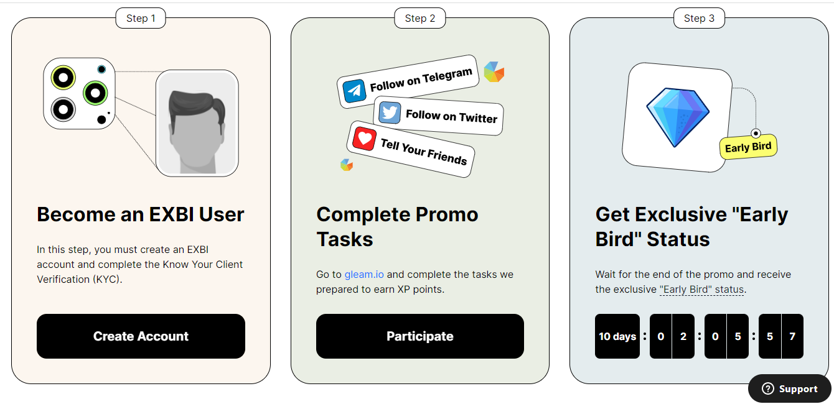Viewport: 834px width, 404px height.
Task: Select the Step 2 label
Action: click(420, 19)
